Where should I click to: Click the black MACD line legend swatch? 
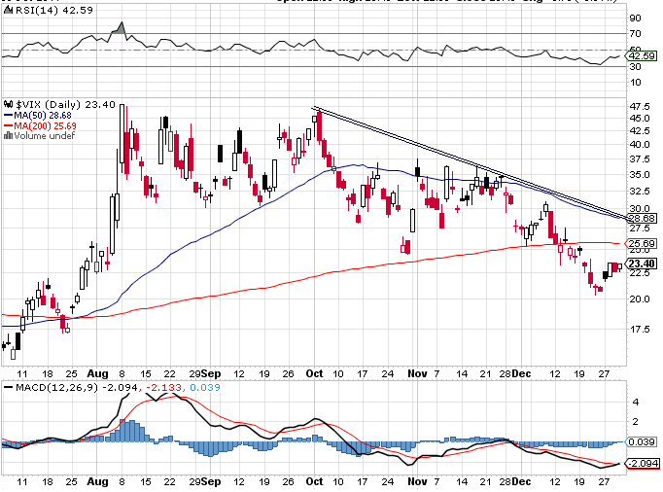[8, 388]
